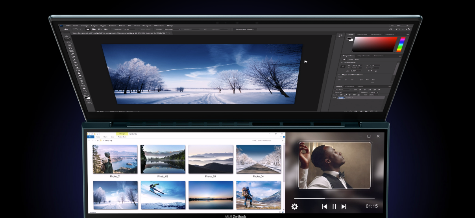This screenshot has width=475, height=218.
Task: Click the Photoshop search magnifier icon
Action: (x=391, y=29)
